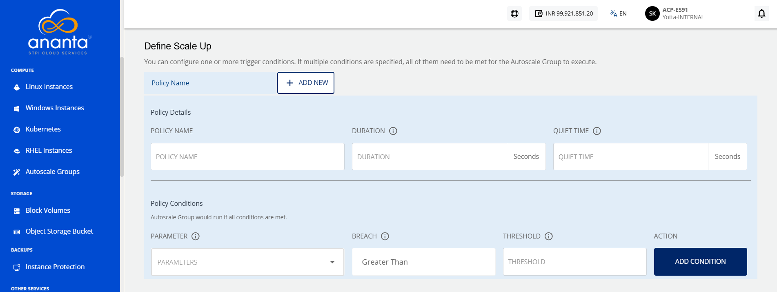777x292 pixels.
Task: Click the ADD CONDITION button
Action: (701, 262)
